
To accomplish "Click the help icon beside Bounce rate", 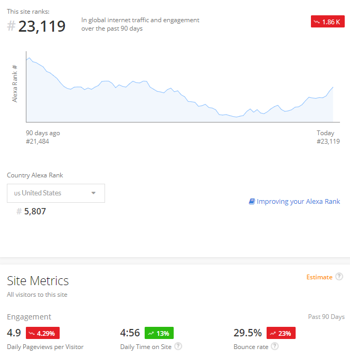I will 275,346.
